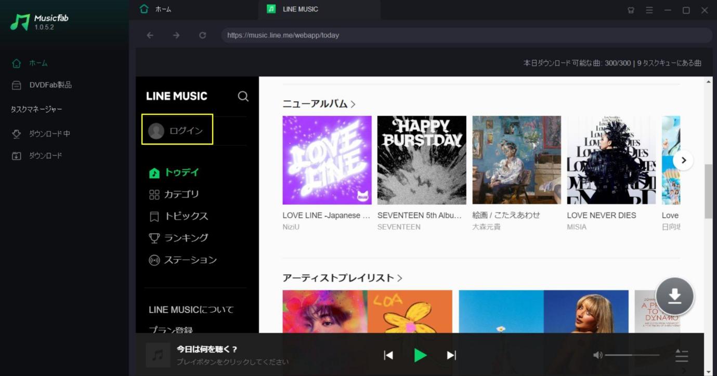Viewport: 717px width, 376px height.
Task: Switch to the LINE MUSIC tab
Action: (x=319, y=9)
